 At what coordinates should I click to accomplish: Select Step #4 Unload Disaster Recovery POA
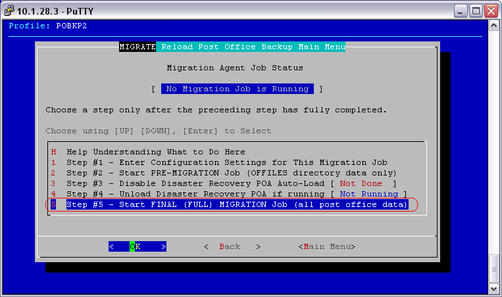(228, 194)
